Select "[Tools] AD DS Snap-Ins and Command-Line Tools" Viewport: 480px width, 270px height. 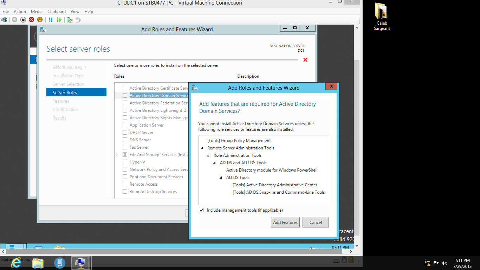[279, 192]
